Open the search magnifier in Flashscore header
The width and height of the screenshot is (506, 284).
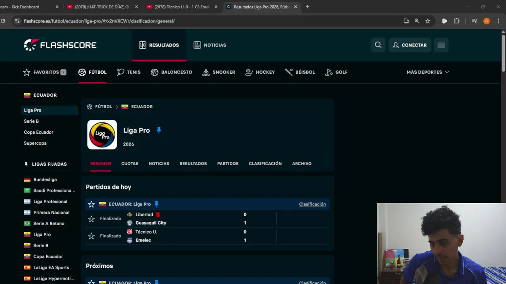click(x=378, y=45)
